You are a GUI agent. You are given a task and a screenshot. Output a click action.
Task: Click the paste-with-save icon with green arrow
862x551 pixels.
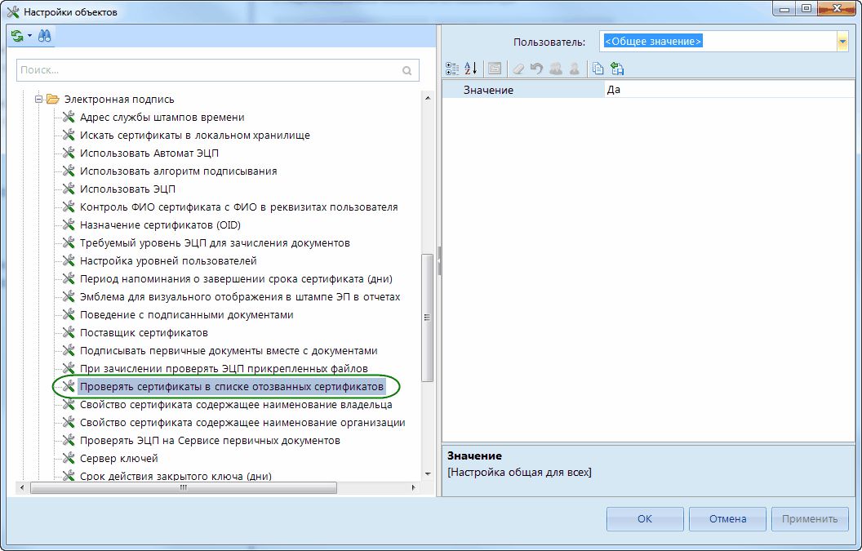(x=617, y=69)
